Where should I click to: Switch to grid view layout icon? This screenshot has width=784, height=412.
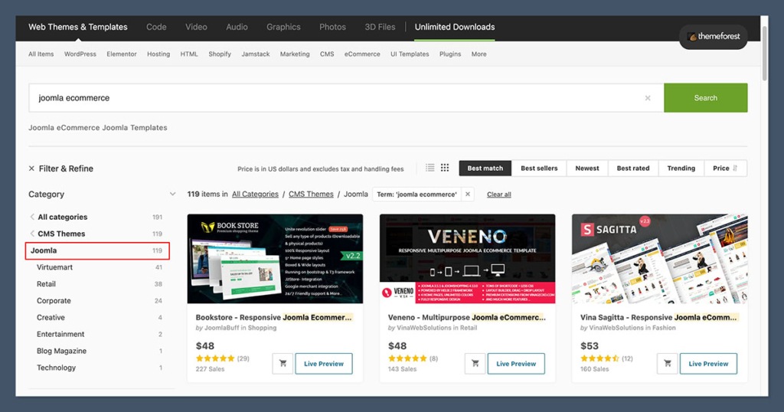(x=445, y=168)
